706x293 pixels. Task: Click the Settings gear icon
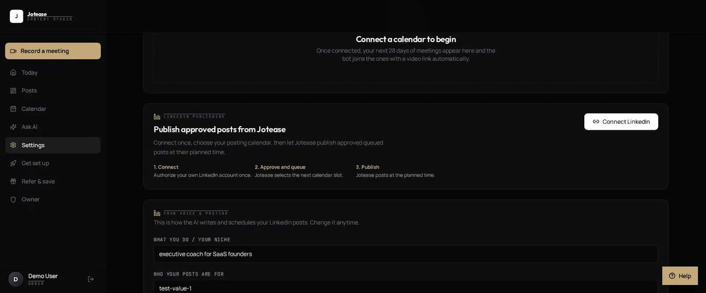click(13, 145)
